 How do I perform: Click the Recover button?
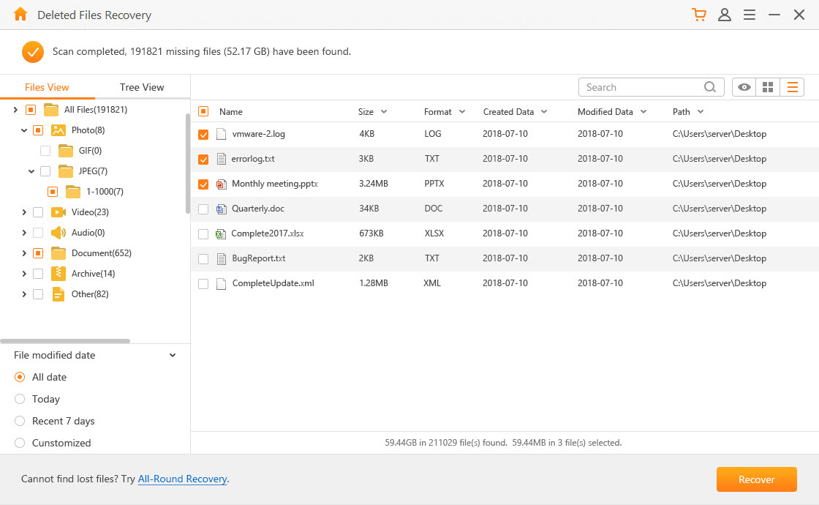click(x=756, y=479)
